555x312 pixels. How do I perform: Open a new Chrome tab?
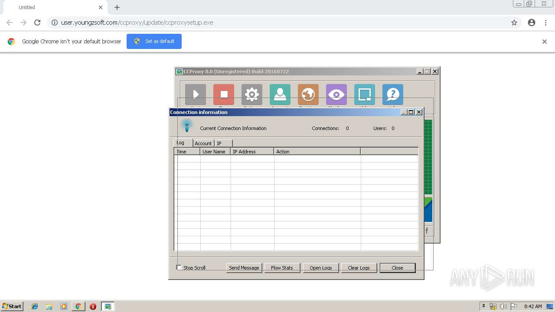pos(117,7)
